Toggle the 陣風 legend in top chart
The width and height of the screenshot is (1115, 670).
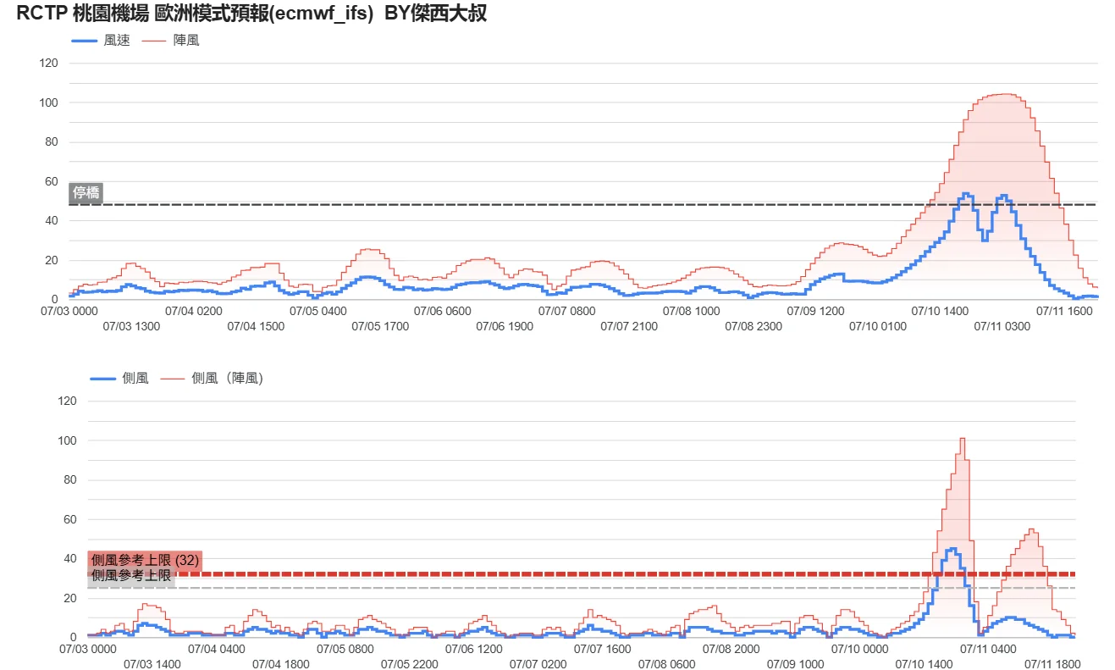pos(171,40)
